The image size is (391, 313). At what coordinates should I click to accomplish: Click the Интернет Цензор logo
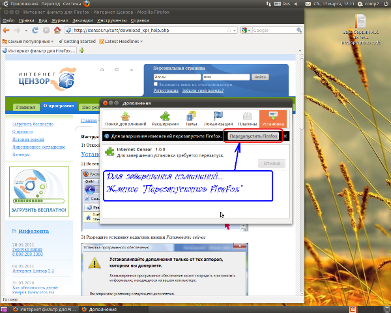(48, 79)
